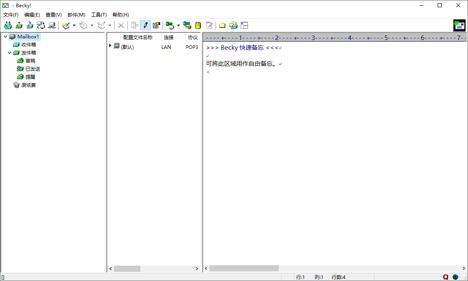This screenshot has height=281, width=468.
Task: Click the 行:1 status bar entry
Action: 300,277
